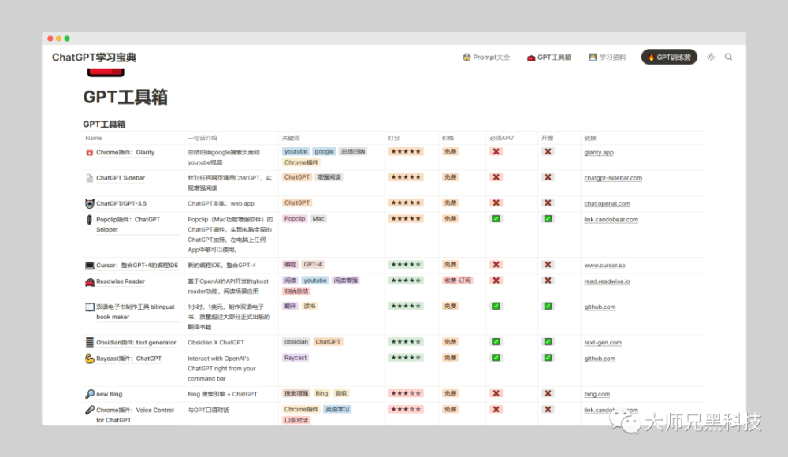Click the GPT-4 tag in Cursor row
The height and width of the screenshot is (457, 788).
(313, 265)
